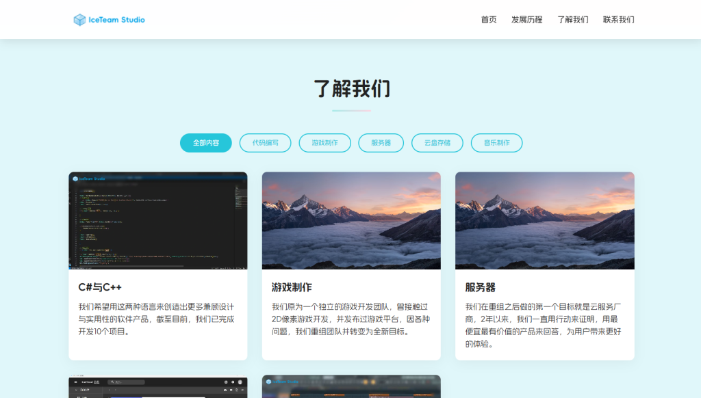Filter projects by 代码编写
This screenshot has height=398, width=701.
[265, 143]
